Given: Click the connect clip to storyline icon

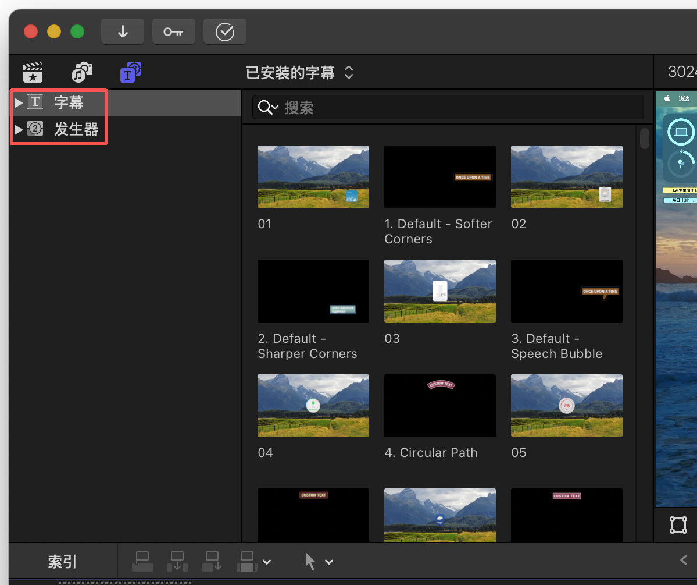Looking at the screenshot, I should [142, 561].
